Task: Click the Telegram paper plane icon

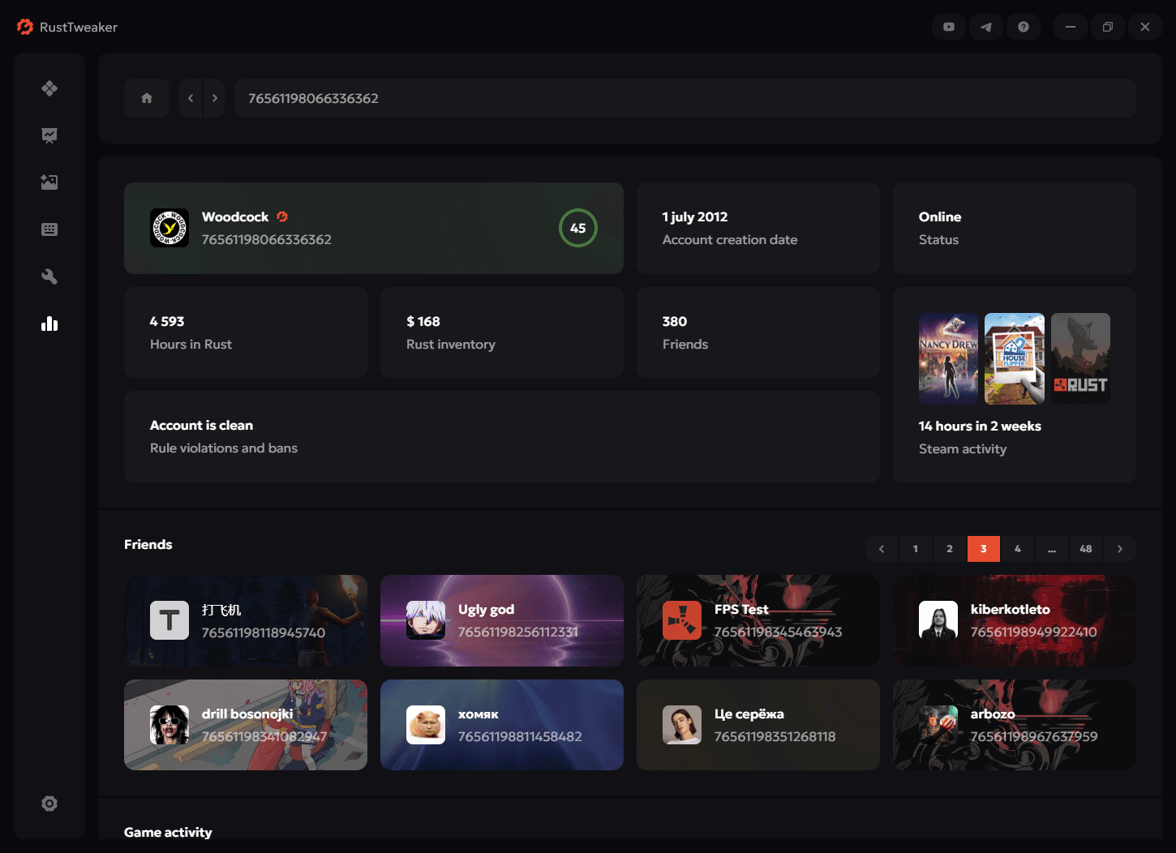Action: 985,27
